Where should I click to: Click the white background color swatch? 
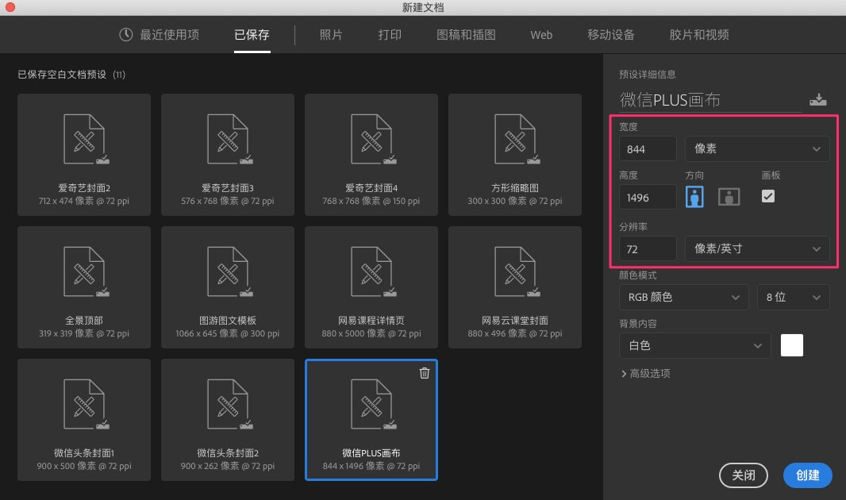[x=792, y=345]
